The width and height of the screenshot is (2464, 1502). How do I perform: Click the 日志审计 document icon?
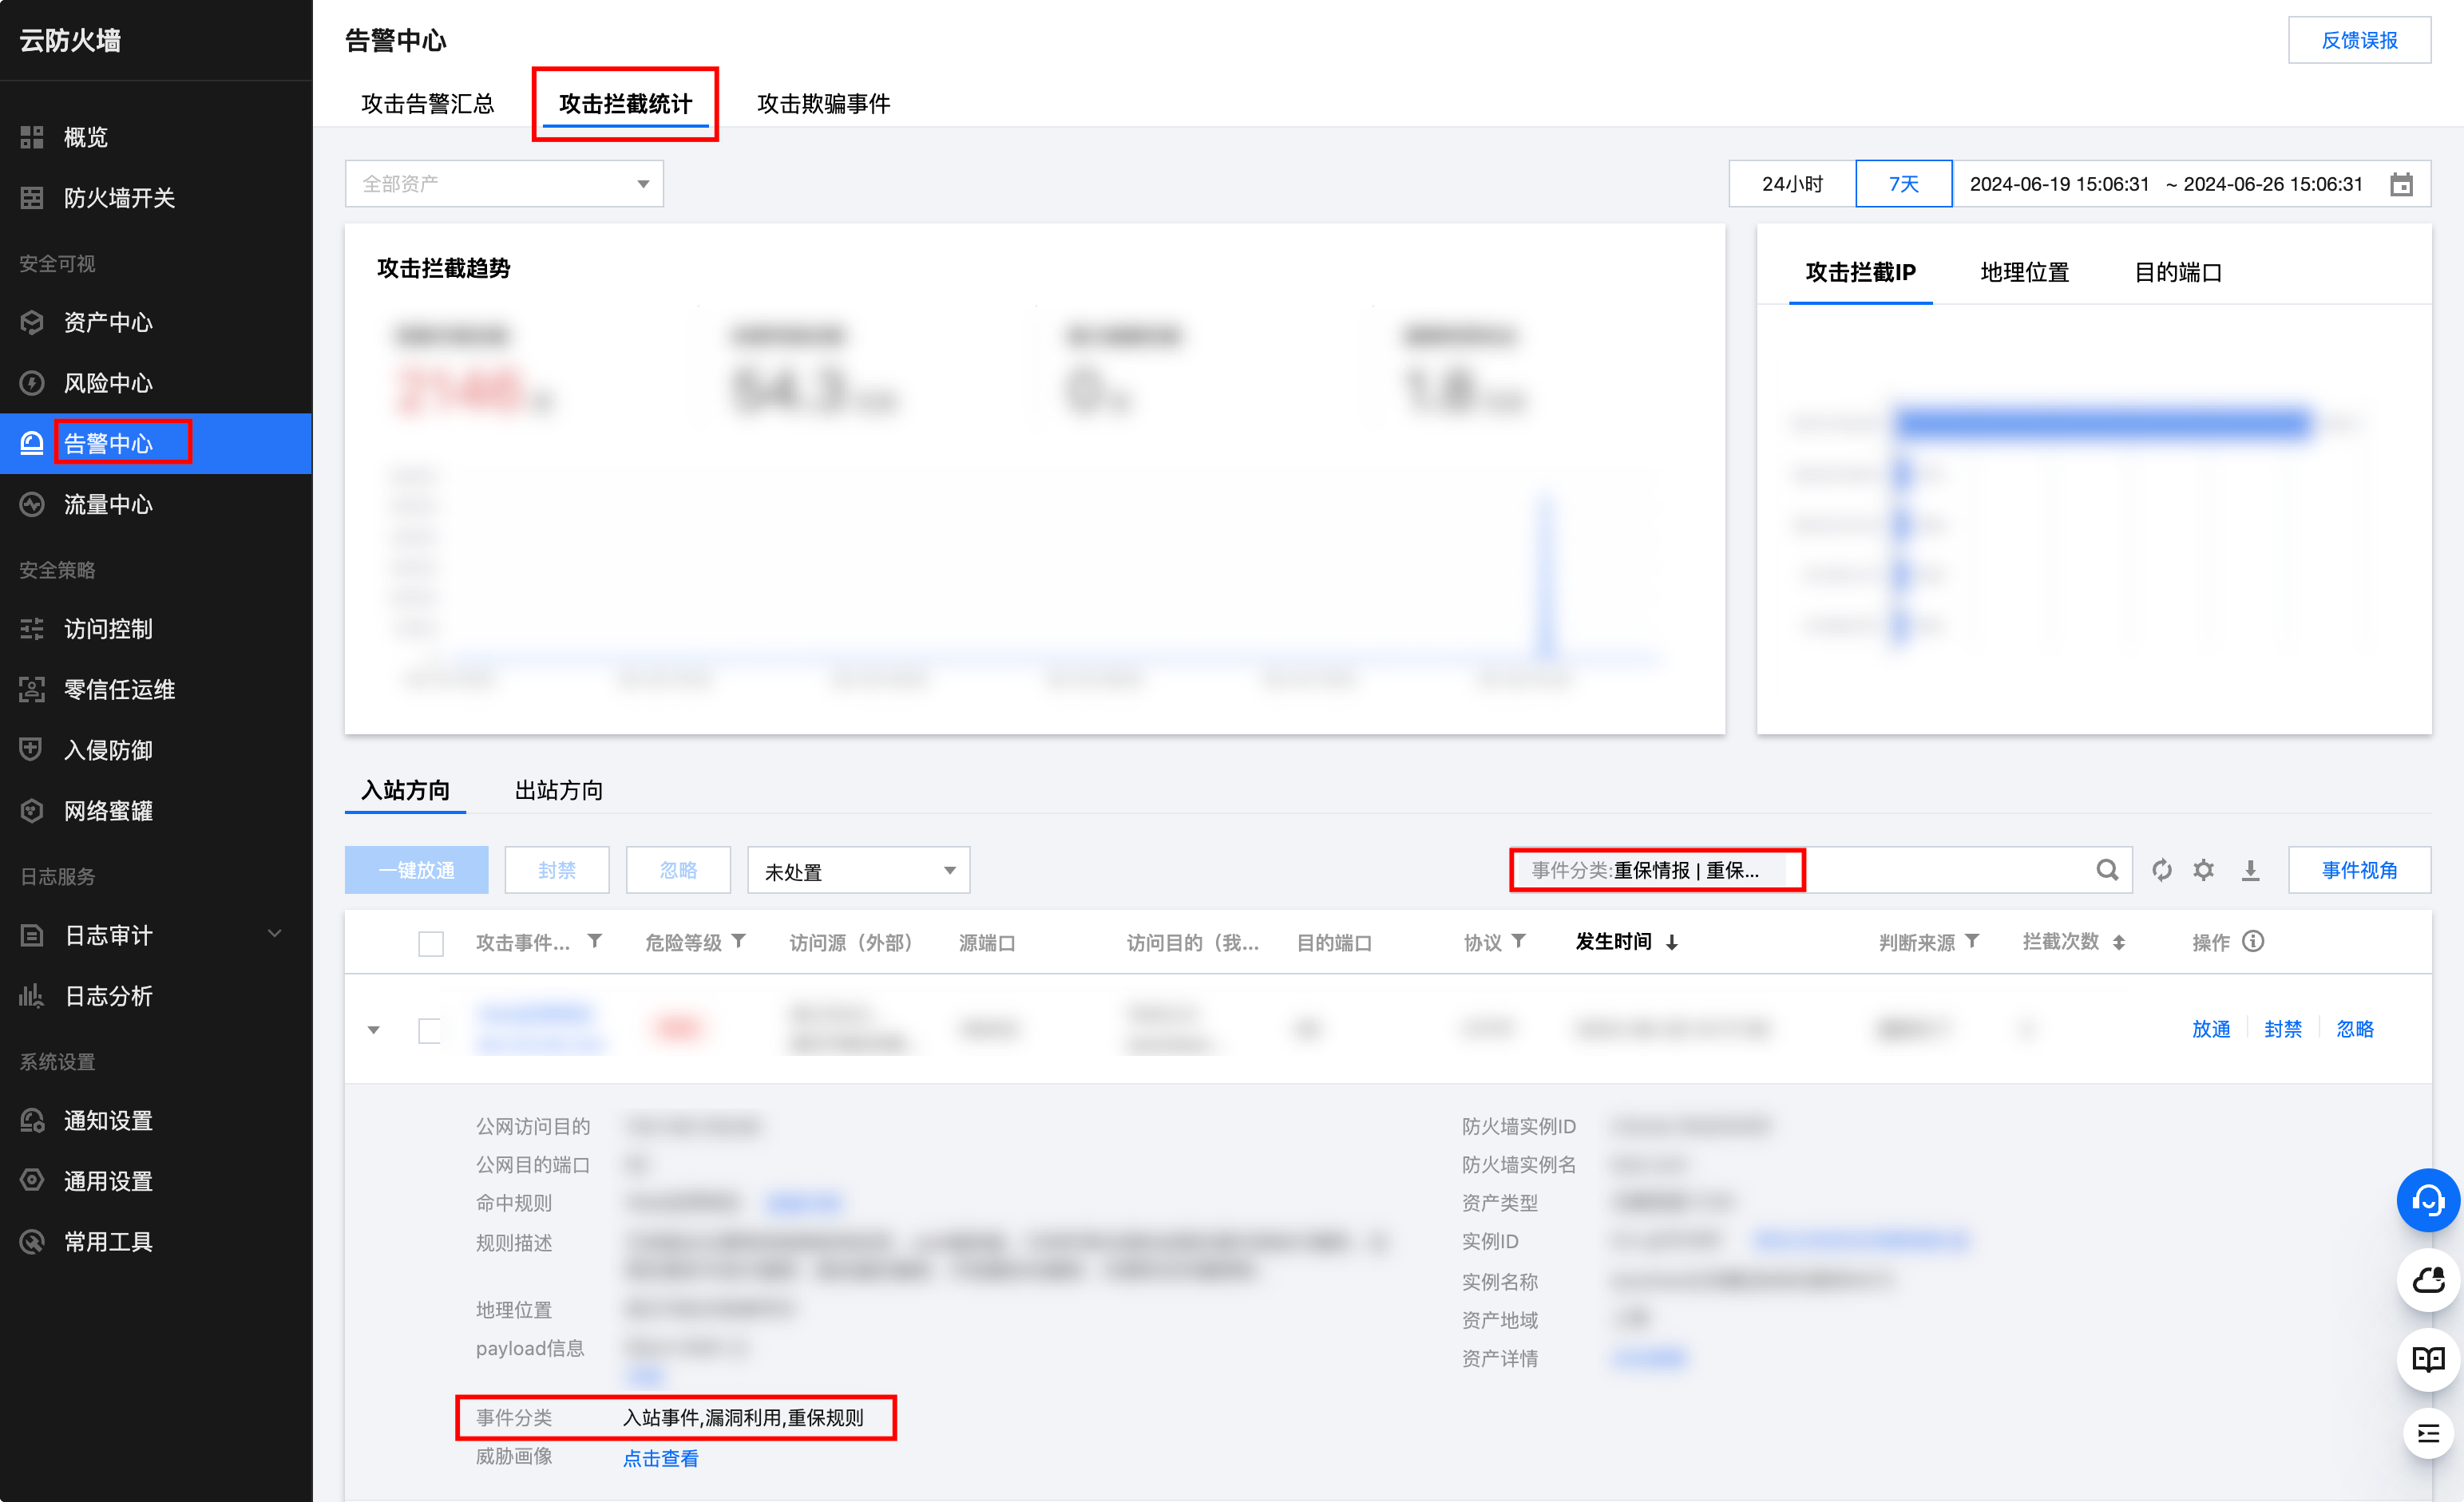coord(32,935)
